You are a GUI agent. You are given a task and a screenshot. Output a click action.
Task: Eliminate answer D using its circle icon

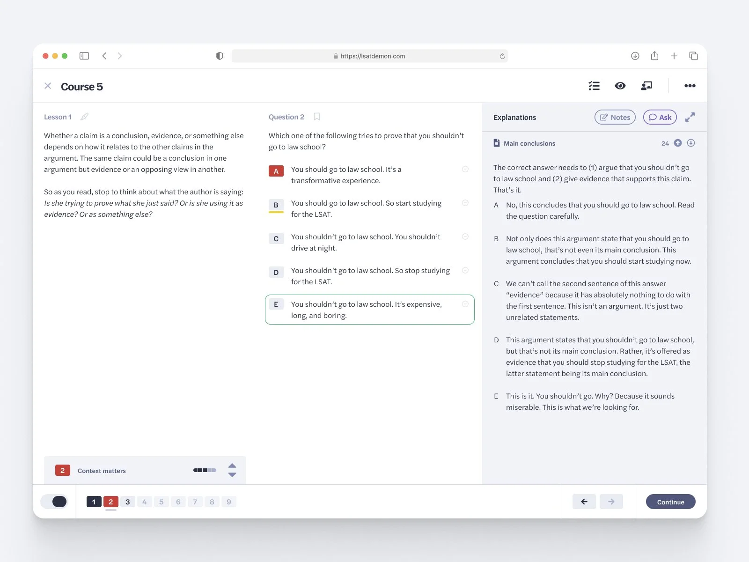(465, 270)
